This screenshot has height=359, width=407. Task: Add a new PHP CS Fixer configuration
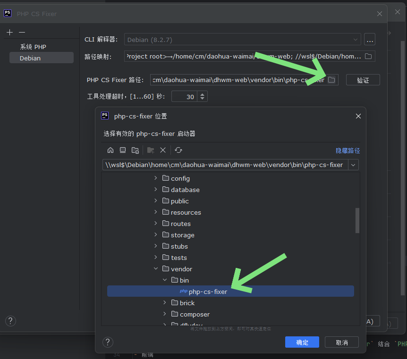[x=9, y=33]
